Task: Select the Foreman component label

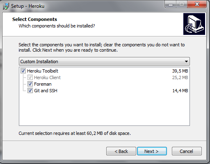Action: (x=43, y=84)
